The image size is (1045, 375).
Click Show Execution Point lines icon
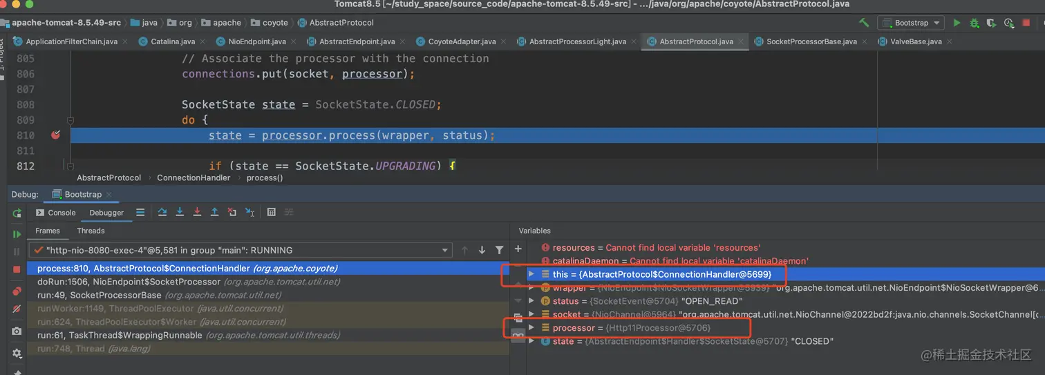click(x=140, y=212)
